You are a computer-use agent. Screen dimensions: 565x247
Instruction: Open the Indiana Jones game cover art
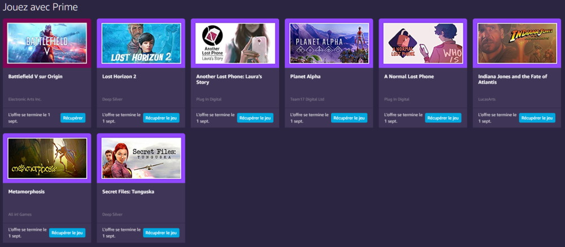pos(517,43)
